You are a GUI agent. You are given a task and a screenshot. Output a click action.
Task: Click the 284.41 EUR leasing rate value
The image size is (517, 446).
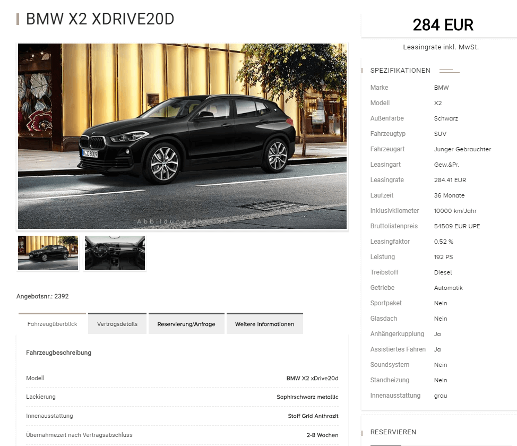click(x=450, y=180)
